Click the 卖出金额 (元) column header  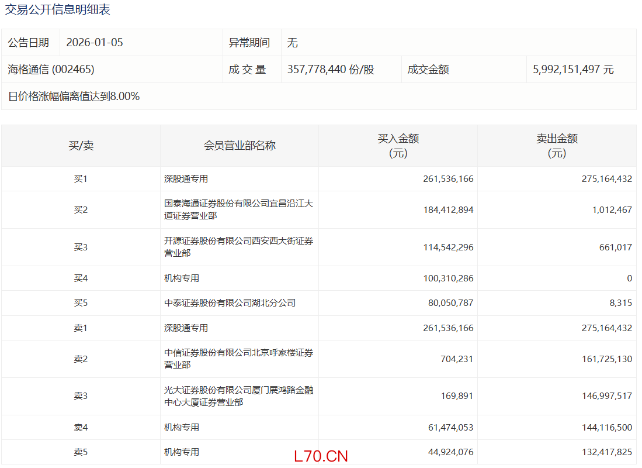tap(557, 146)
